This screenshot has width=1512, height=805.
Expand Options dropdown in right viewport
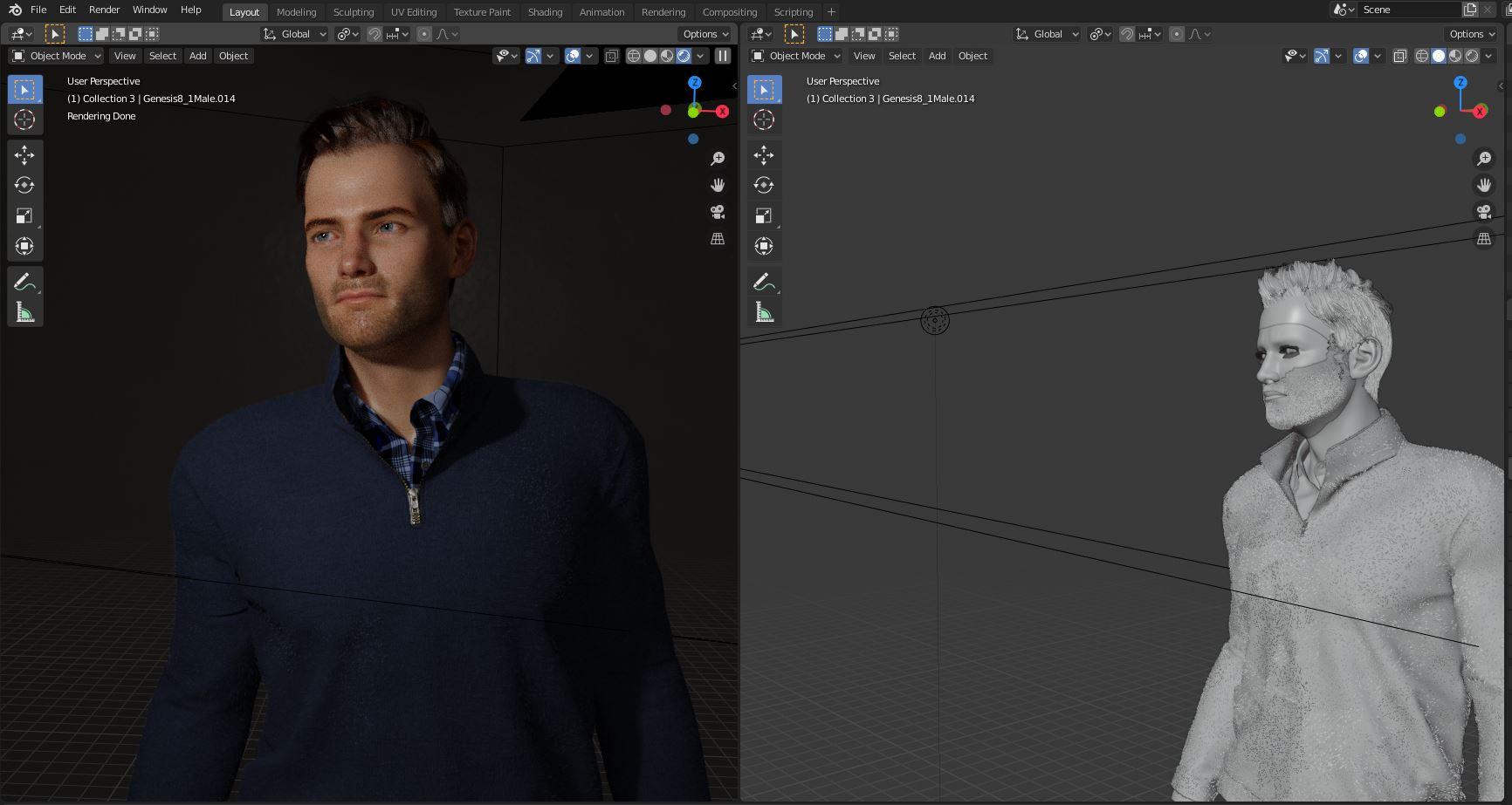[1472, 34]
